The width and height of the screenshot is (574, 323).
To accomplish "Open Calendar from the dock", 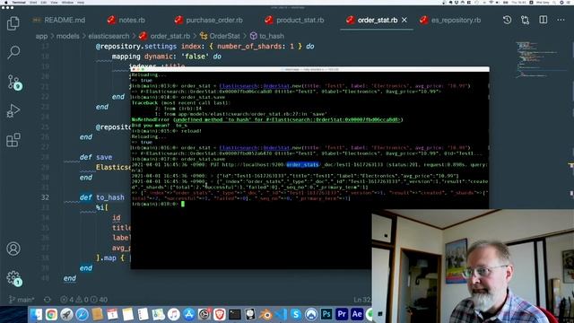I will point(112,314).
